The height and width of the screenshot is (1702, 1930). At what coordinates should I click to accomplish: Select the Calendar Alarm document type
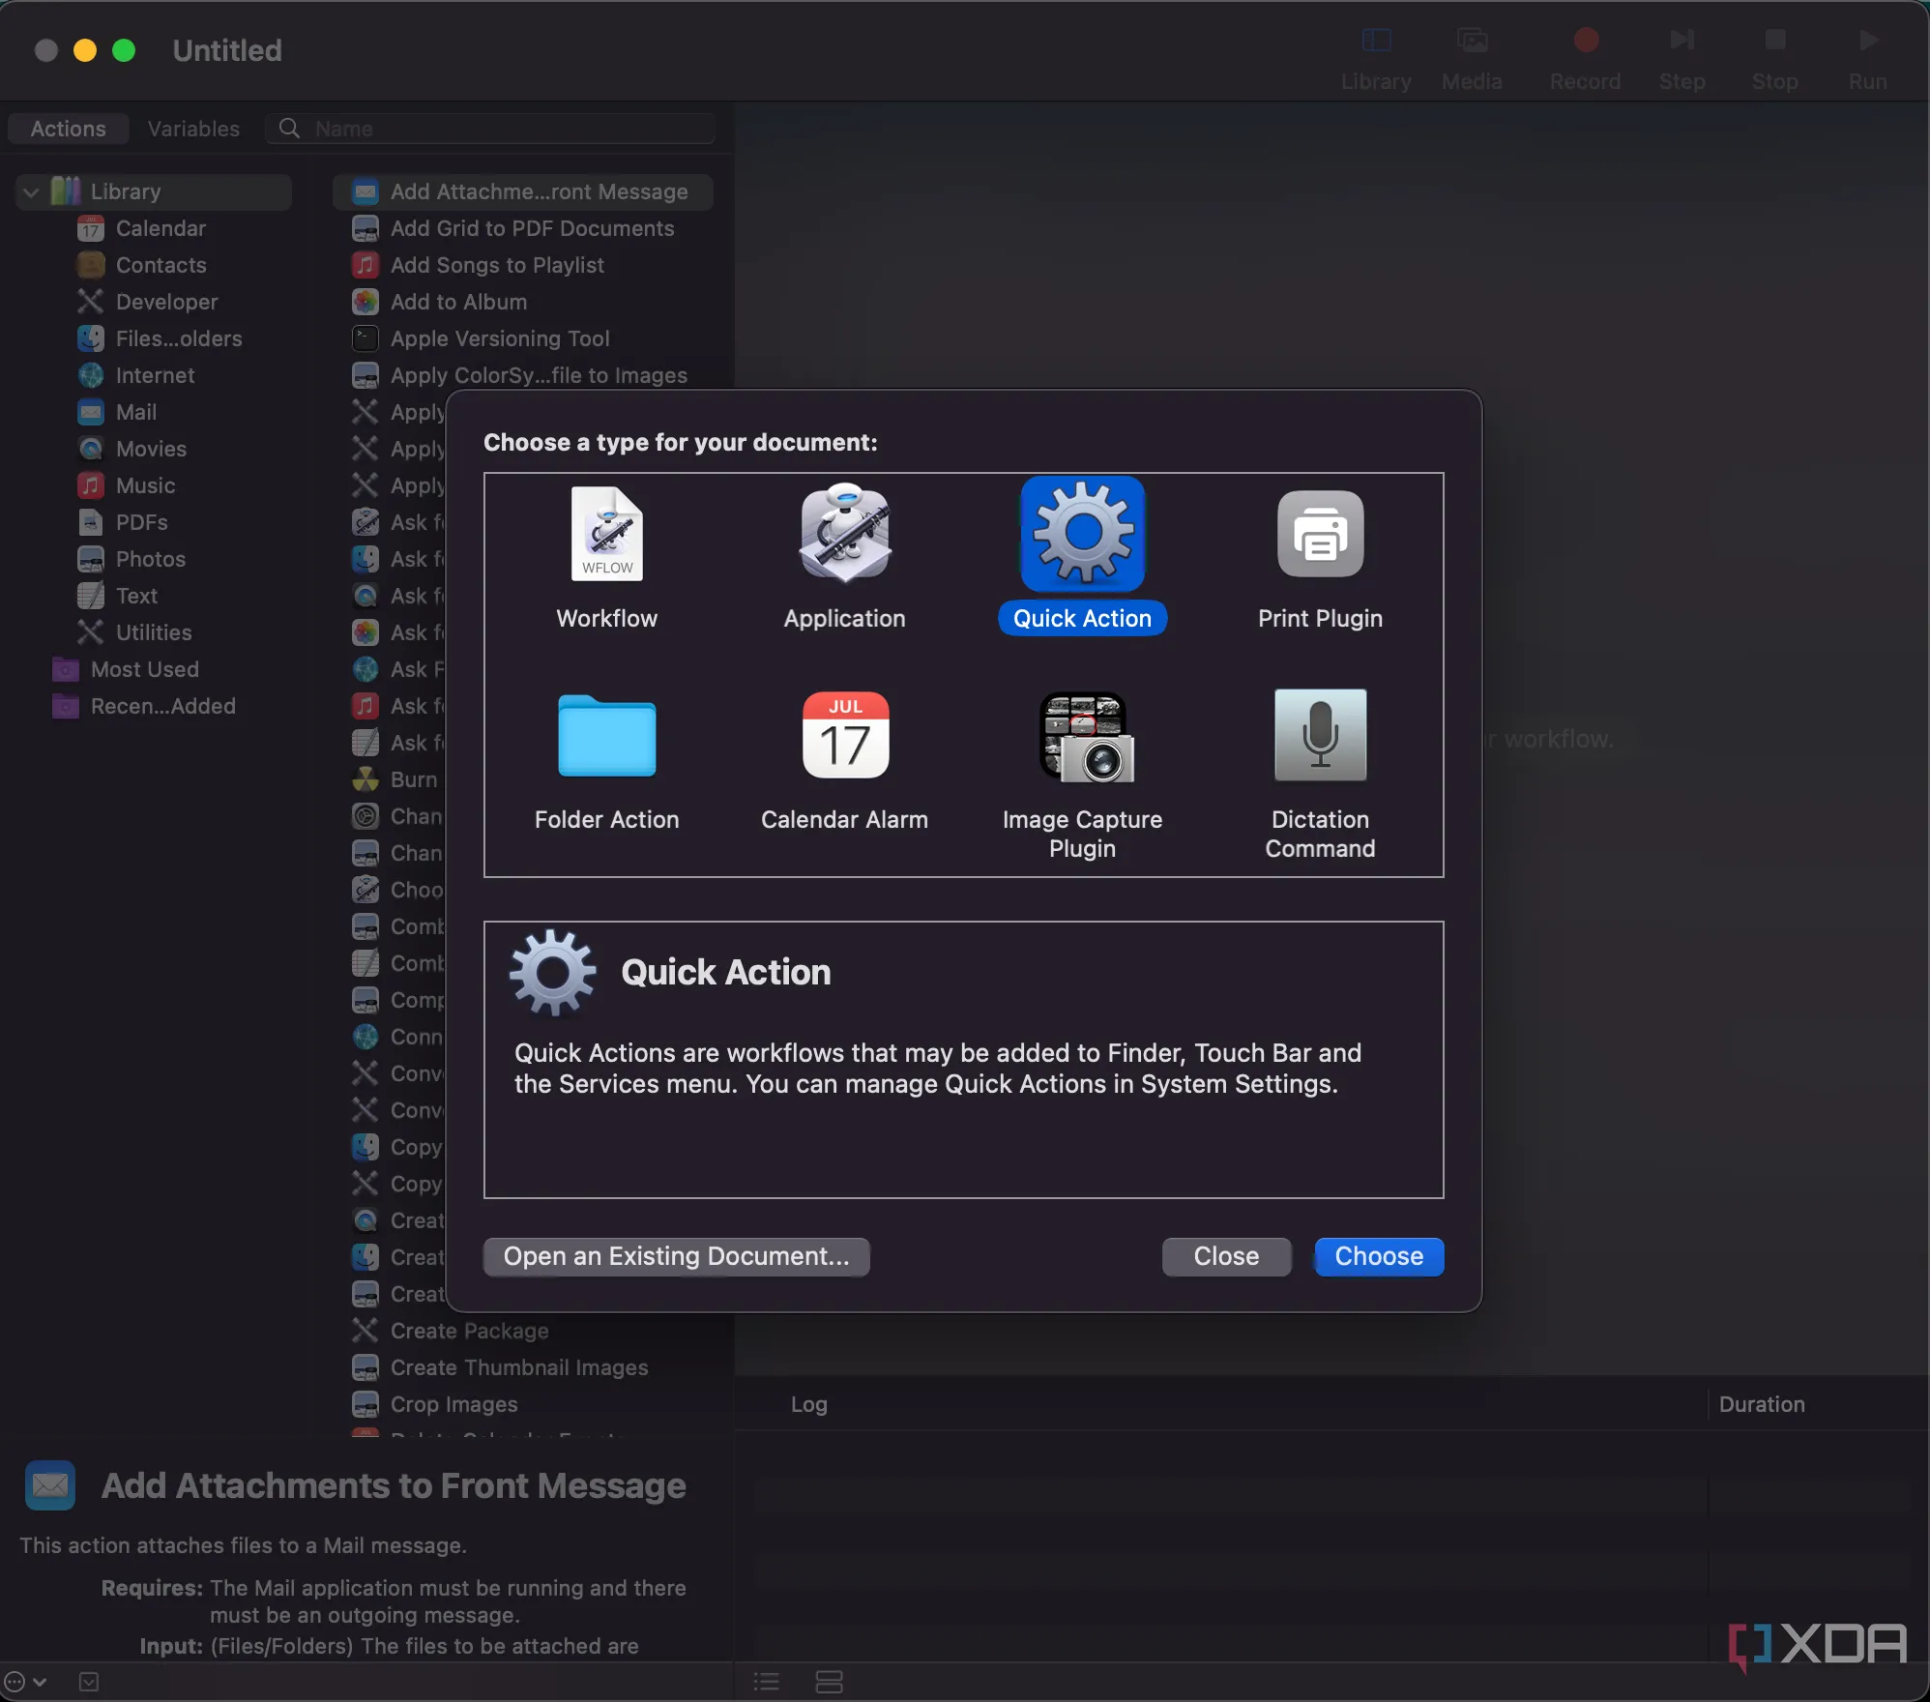tap(844, 762)
